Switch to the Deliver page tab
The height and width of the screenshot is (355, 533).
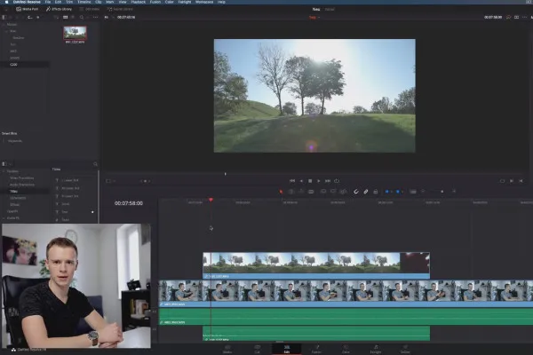405,349
